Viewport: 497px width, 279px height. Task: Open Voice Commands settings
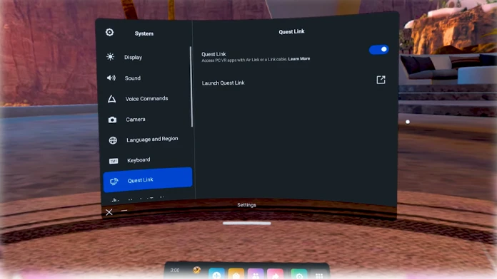click(147, 99)
